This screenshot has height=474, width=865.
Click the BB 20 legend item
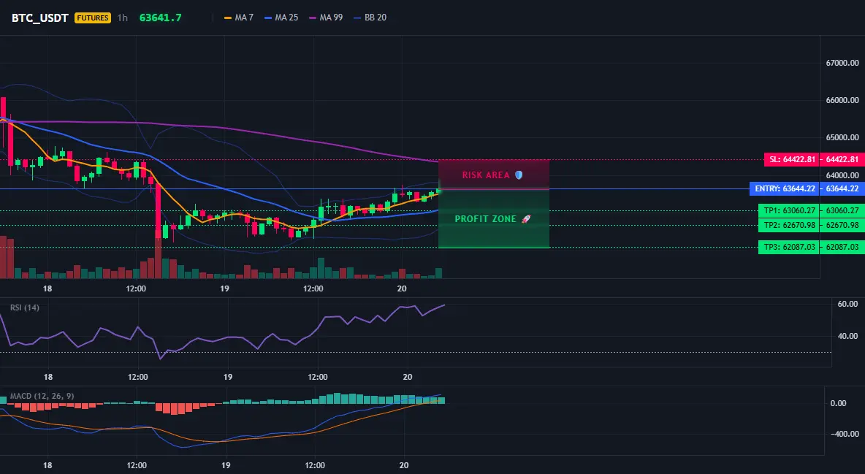370,18
